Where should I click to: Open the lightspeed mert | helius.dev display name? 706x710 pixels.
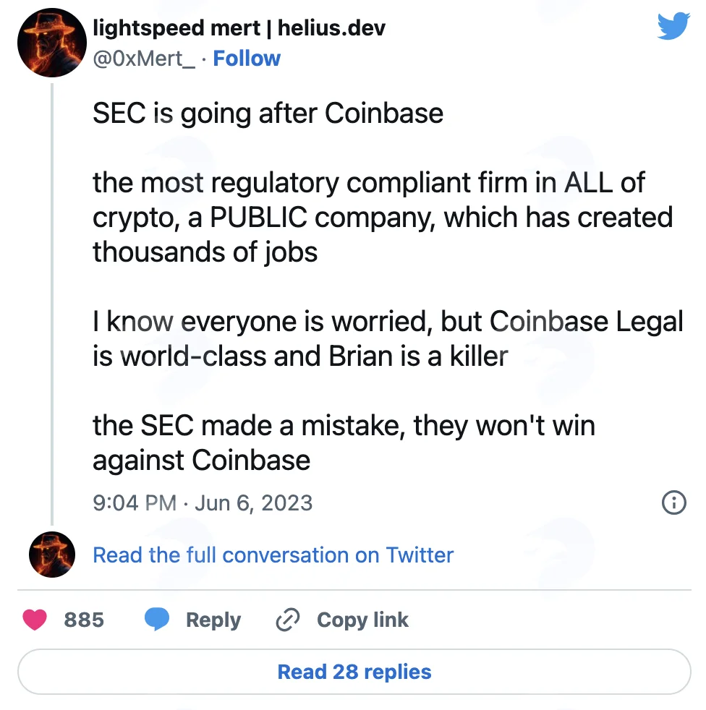click(x=239, y=28)
